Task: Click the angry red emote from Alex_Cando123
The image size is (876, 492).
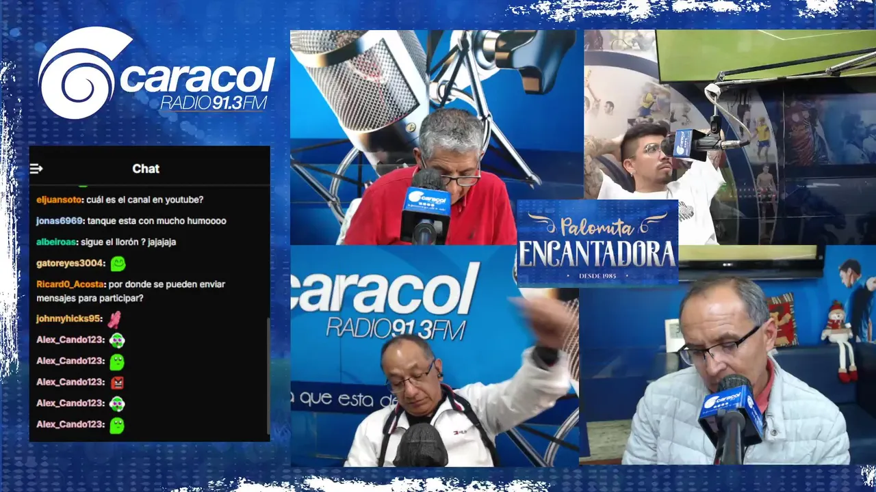Action: (x=117, y=382)
